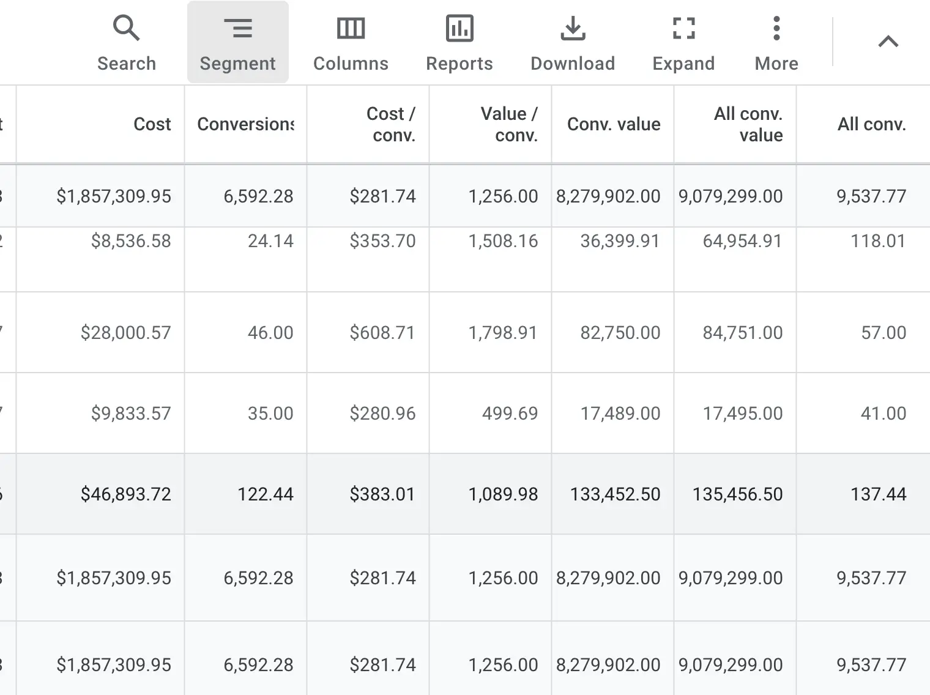Image resolution: width=930 pixels, height=695 pixels.
Task: Select the all conv. value 64,954.91
Action: click(743, 241)
